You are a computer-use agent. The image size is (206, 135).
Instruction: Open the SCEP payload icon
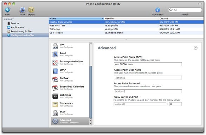55,113
